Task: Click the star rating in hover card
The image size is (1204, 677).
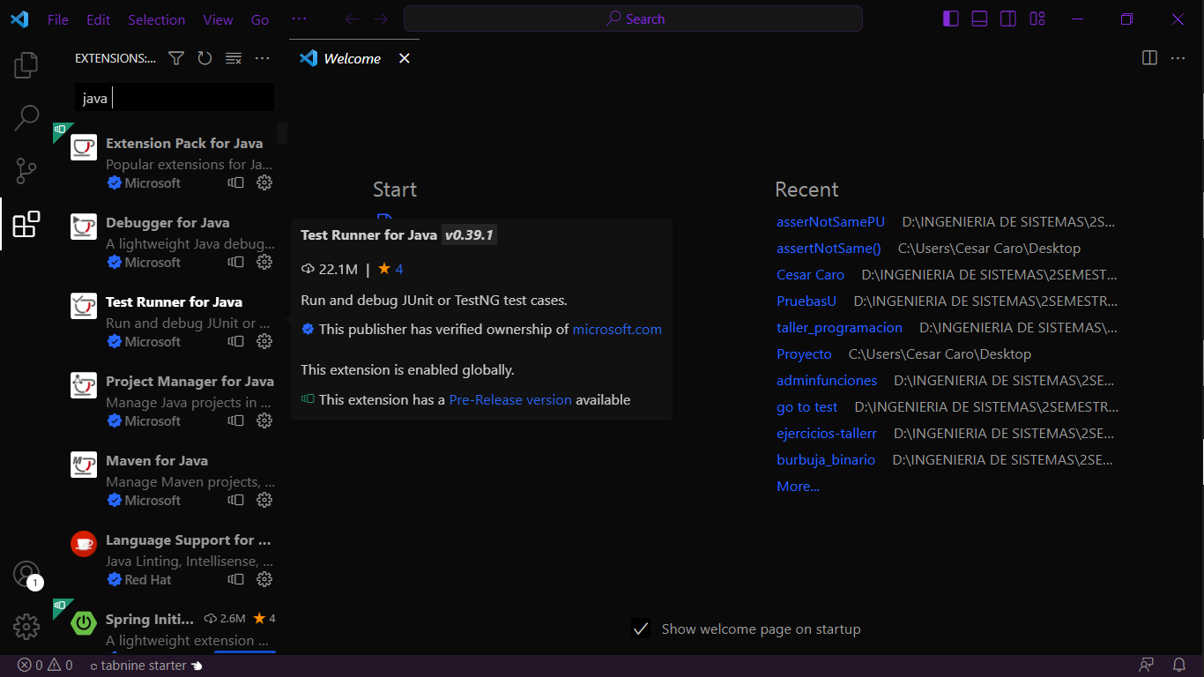Action: pos(390,269)
